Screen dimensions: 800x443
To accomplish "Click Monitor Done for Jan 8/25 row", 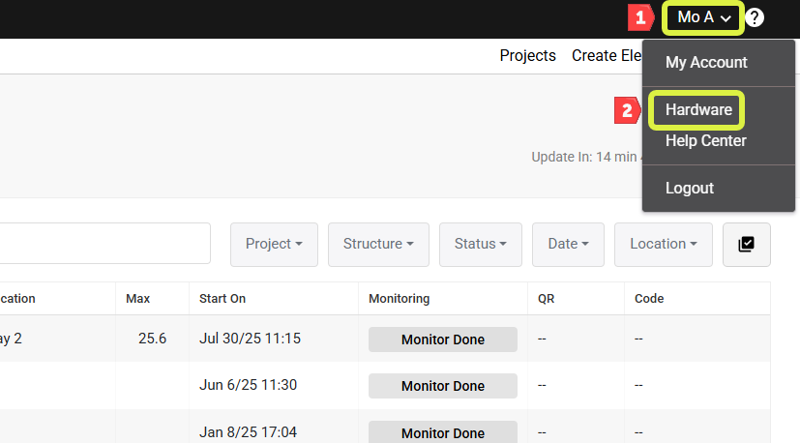I will click(443, 431).
